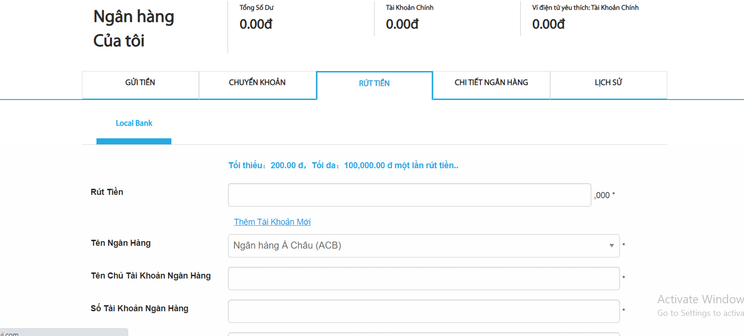Click the Số Tài Khoản Ngân Hàng input

pos(423,311)
